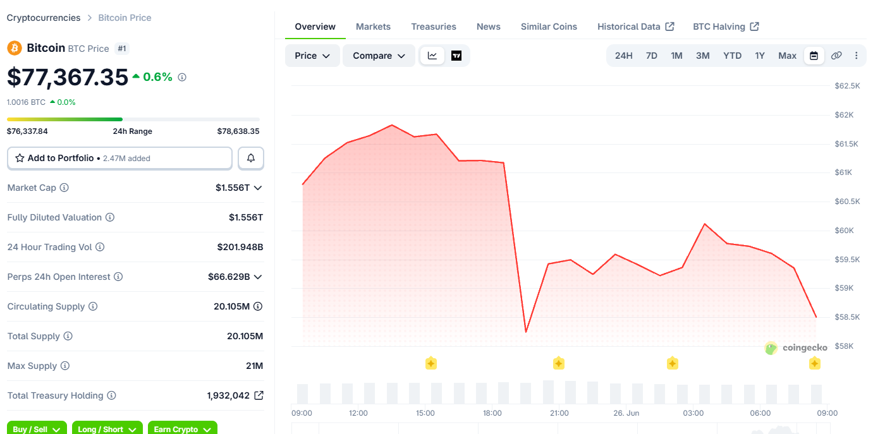Copy chart link icon
This screenshot has height=434, width=873.
[836, 56]
